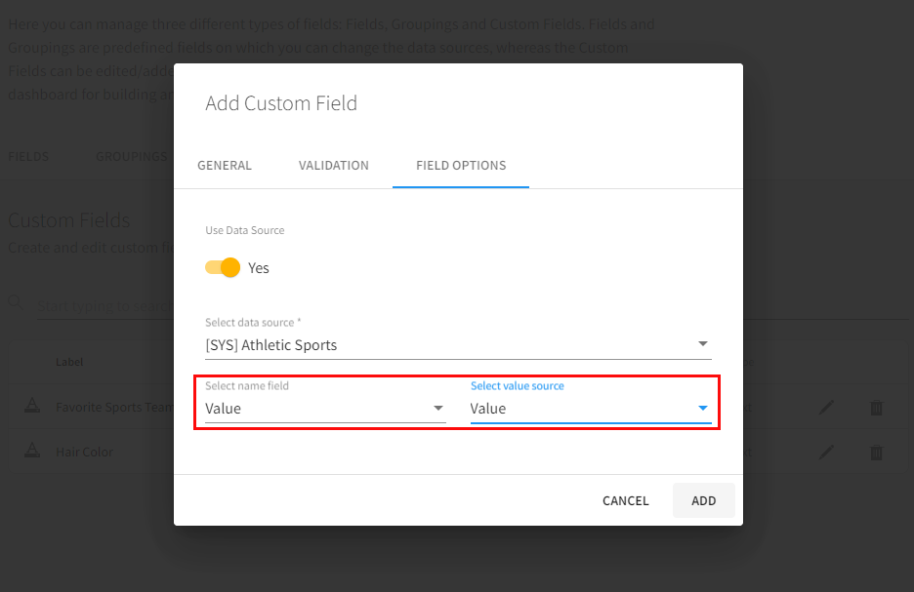Edit the Hair Color row via pencil
This screenshot has width=914, height=592.
coord(827,452)
